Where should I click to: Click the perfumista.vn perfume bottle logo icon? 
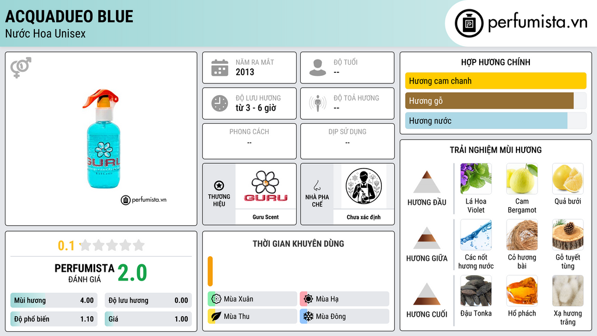[469, 23]
